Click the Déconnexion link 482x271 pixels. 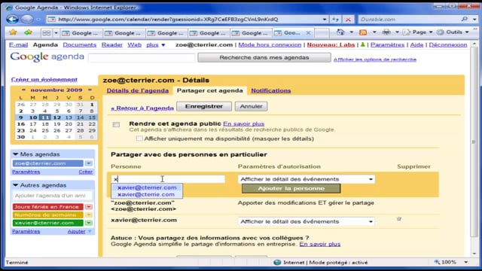tap(448, 45)
